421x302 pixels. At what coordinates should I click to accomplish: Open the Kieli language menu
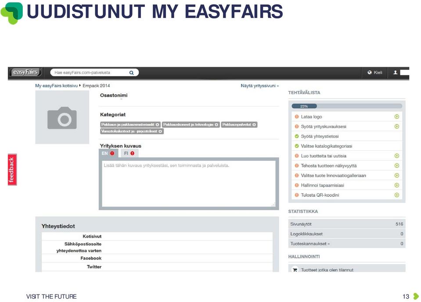point(375,72)
